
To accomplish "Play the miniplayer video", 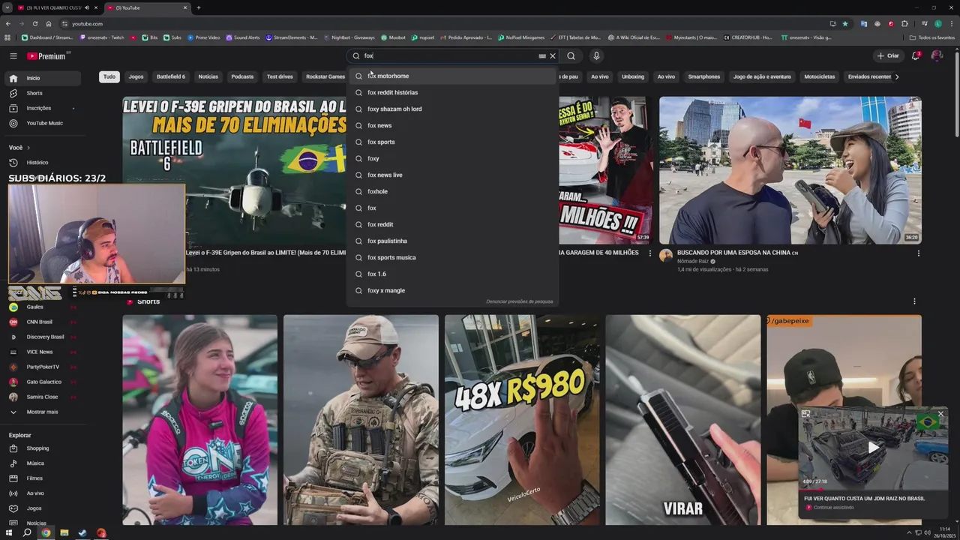I will point(873,448).
